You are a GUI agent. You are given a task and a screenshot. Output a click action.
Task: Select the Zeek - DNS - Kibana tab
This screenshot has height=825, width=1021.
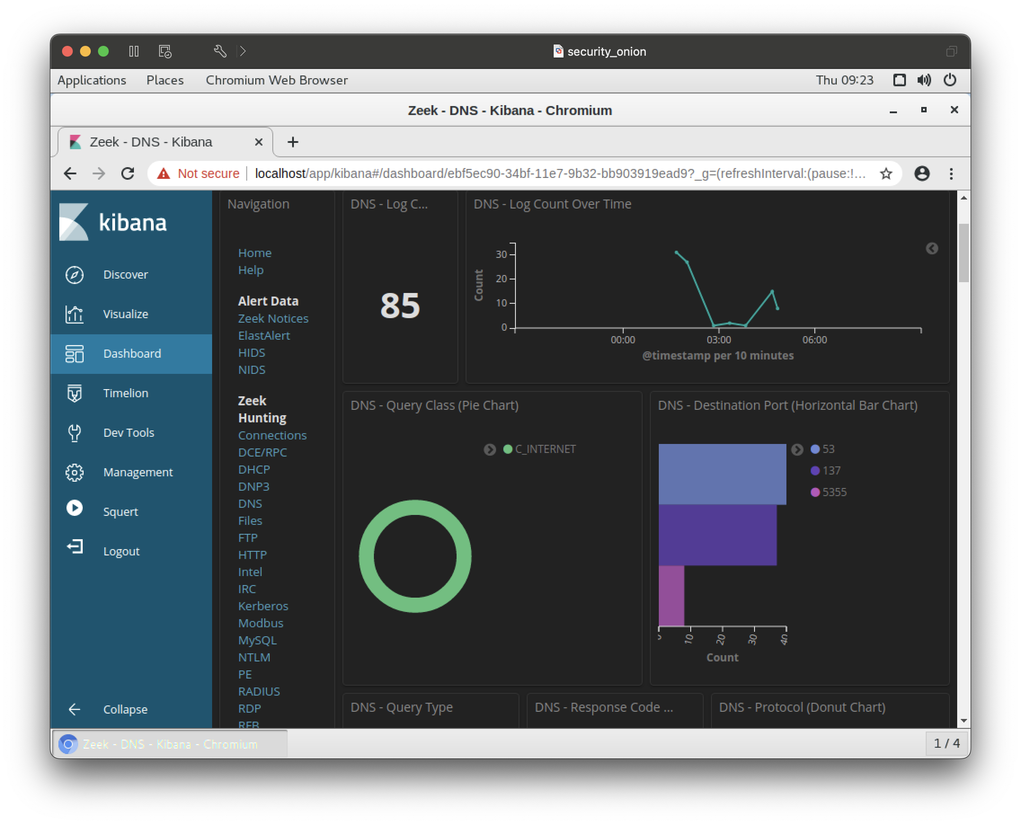click(165, 142)
